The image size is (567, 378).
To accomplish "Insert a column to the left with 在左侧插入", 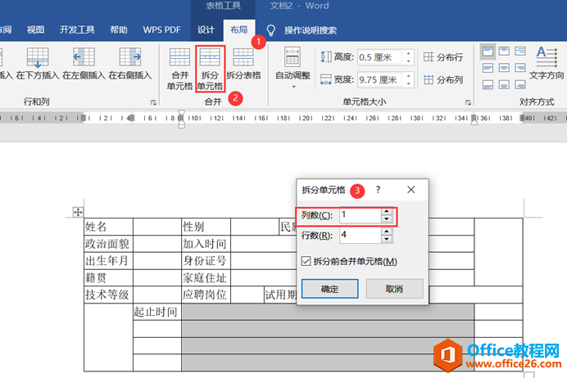I will tap(84, 64).
